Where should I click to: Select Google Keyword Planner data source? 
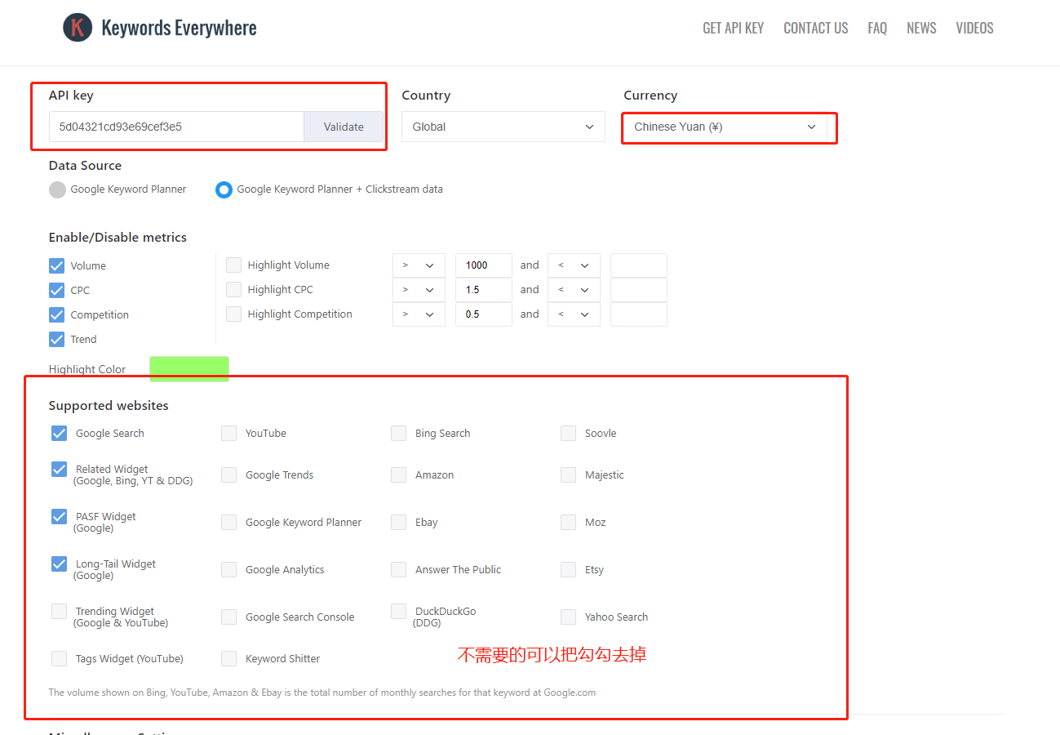coord(57,189)
